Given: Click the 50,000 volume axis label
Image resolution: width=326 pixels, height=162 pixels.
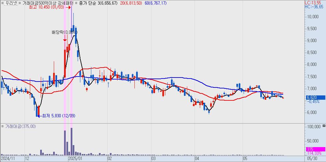Looking at the screenshot, I should pos(313,141).
